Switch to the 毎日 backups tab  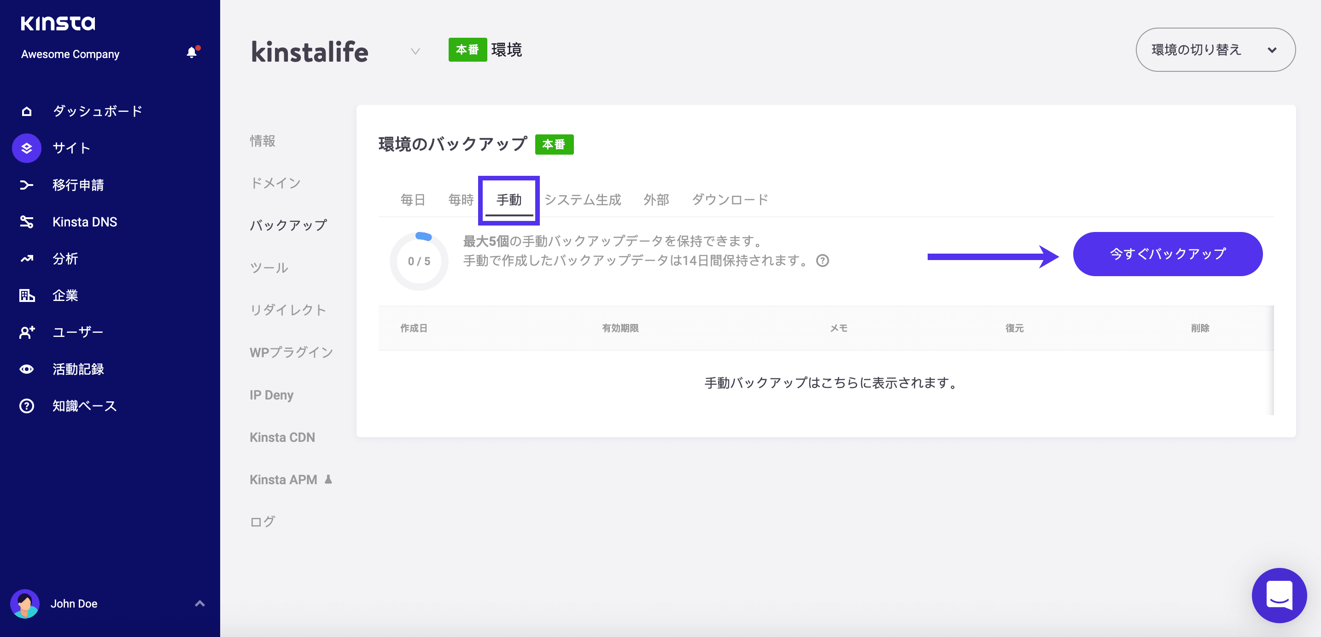coord(412,200)
